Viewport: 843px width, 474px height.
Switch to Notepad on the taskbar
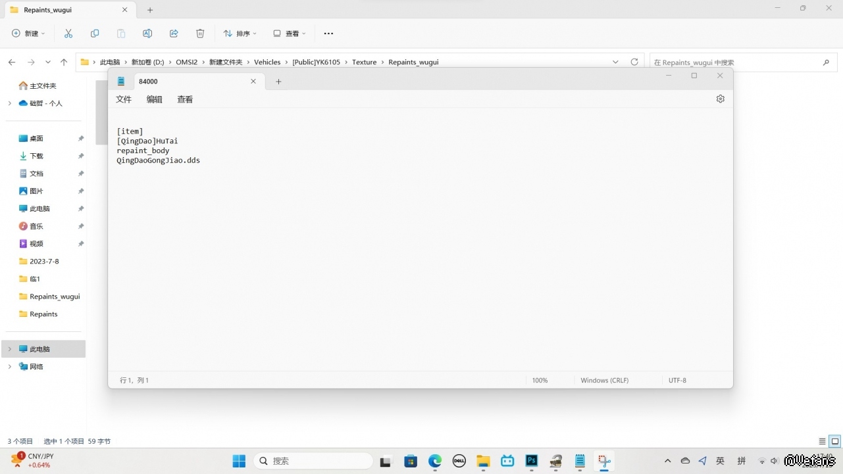click(x=580, y=461)
